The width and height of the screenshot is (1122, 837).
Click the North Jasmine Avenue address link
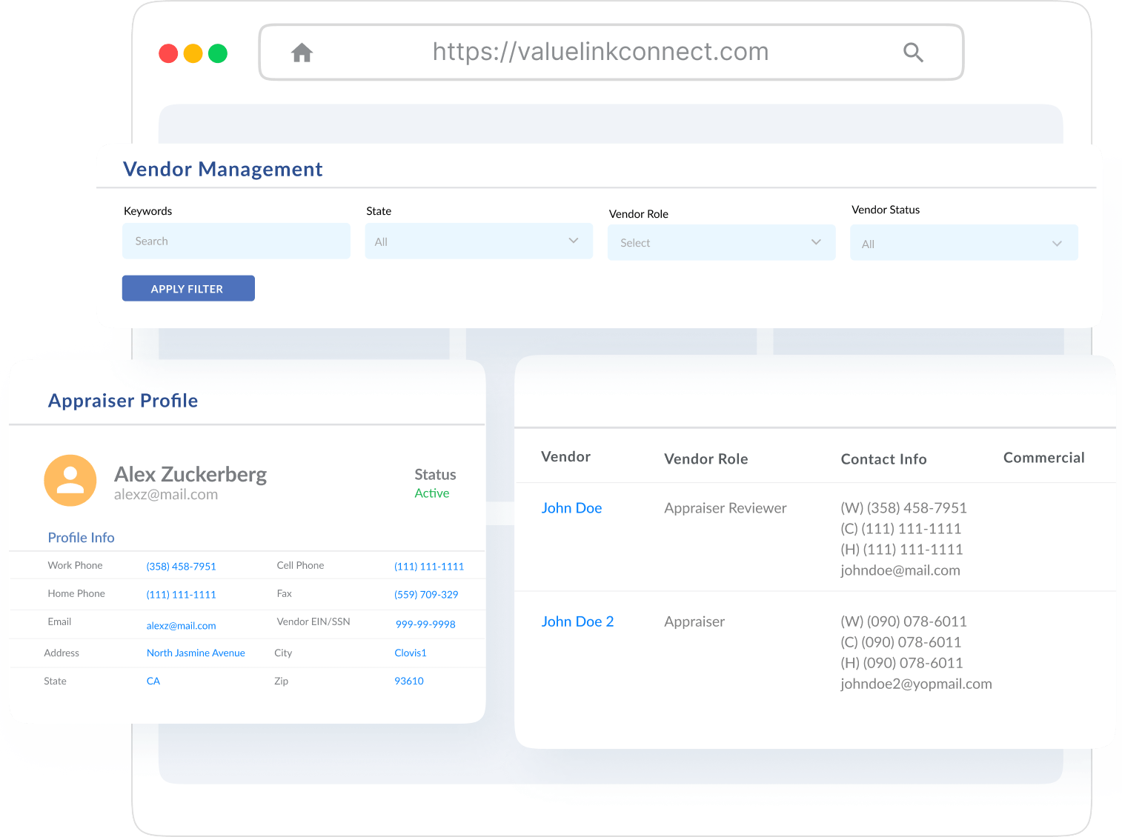click(x=196, y=653)
